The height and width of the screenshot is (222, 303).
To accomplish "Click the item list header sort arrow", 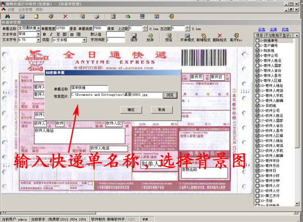I will 296,35.
